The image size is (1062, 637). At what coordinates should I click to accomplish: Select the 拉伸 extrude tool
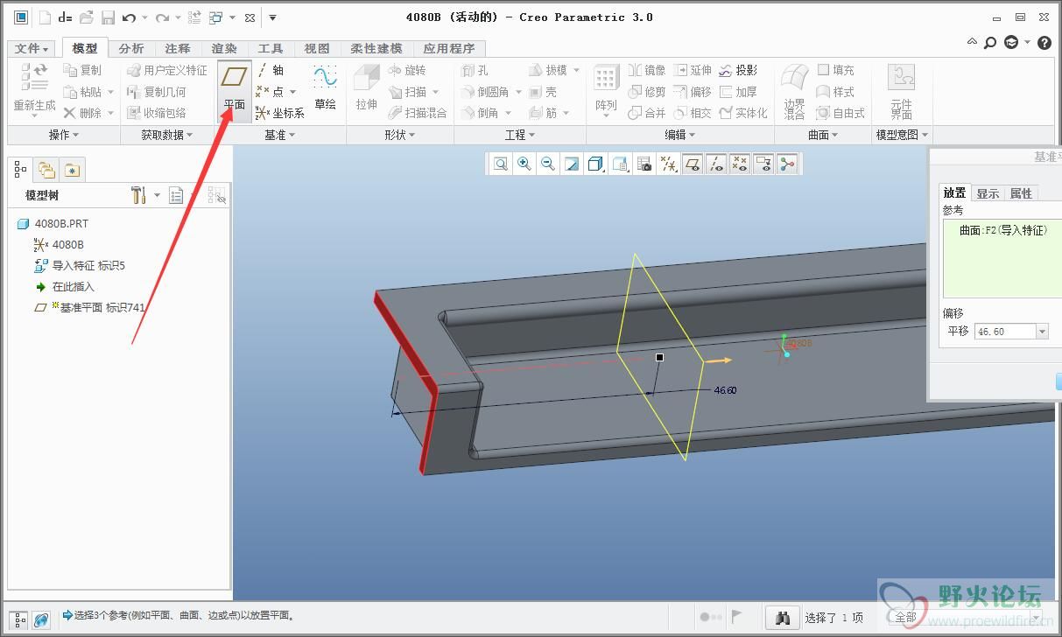click(366, 88)
